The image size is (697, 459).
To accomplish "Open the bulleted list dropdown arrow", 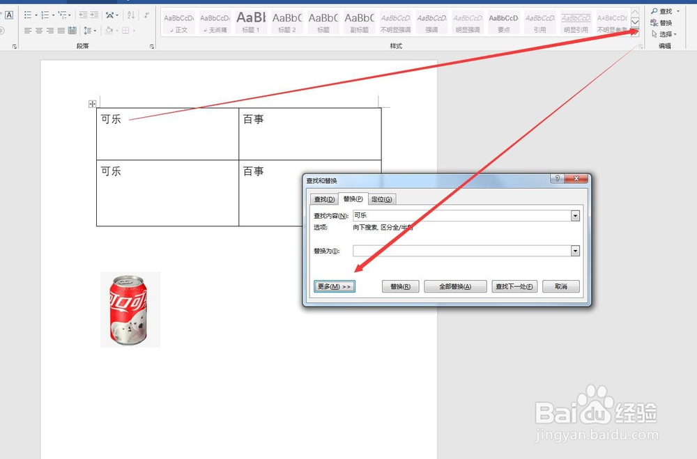I will click(x=36, y=15).
